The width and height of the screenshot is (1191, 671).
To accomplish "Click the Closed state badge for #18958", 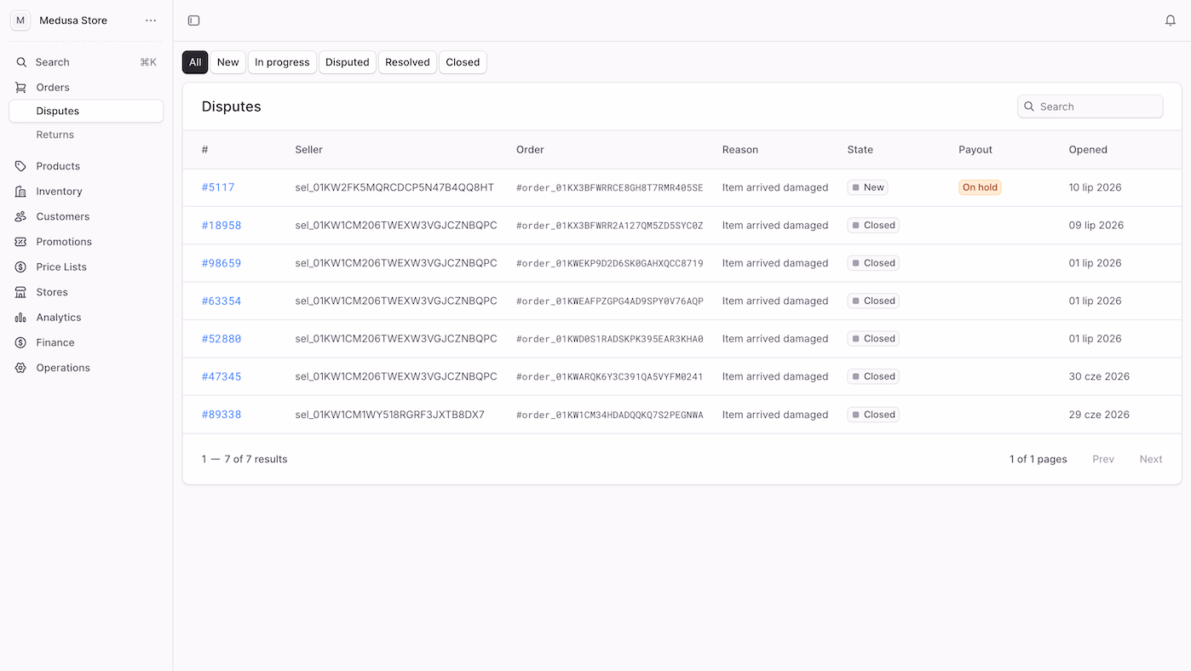I will pos(873,226).
